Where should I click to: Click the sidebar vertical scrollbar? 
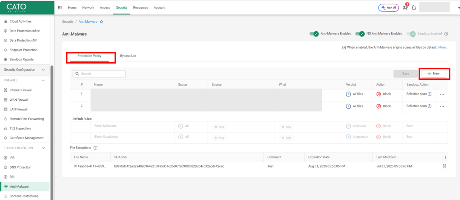tap(52, 132)
